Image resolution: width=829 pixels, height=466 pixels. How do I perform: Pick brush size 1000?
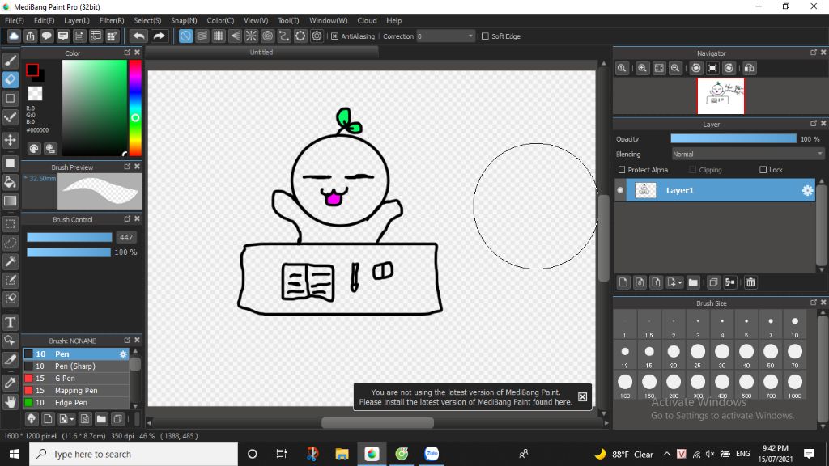pyautogui.click(x=795, y=384)
